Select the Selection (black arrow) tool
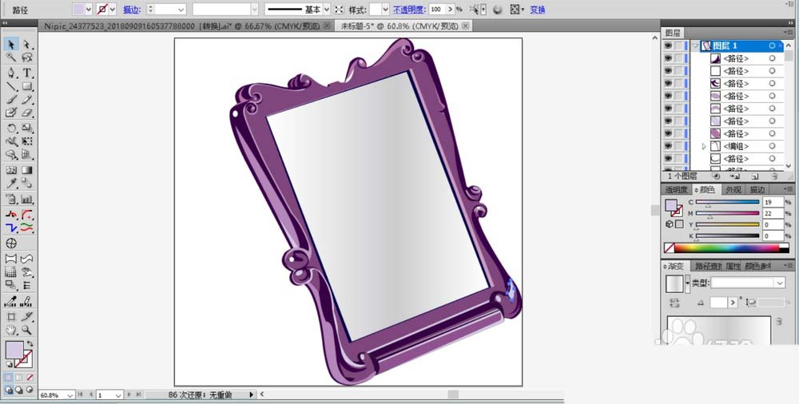Image resolution: width=799 pixels, height=404 pixels. (11, 45)
